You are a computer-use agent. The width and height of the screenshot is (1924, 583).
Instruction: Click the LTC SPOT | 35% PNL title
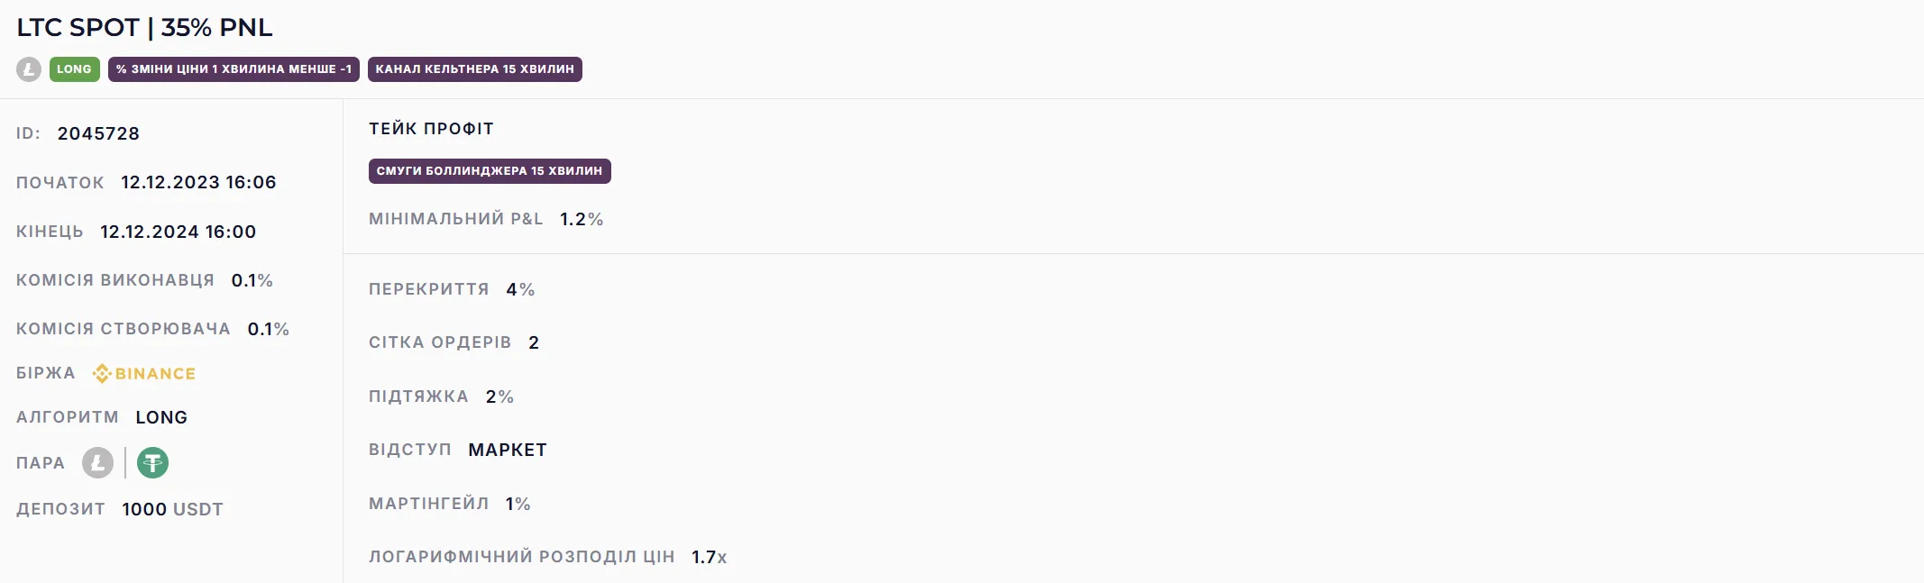pos(144,28)
